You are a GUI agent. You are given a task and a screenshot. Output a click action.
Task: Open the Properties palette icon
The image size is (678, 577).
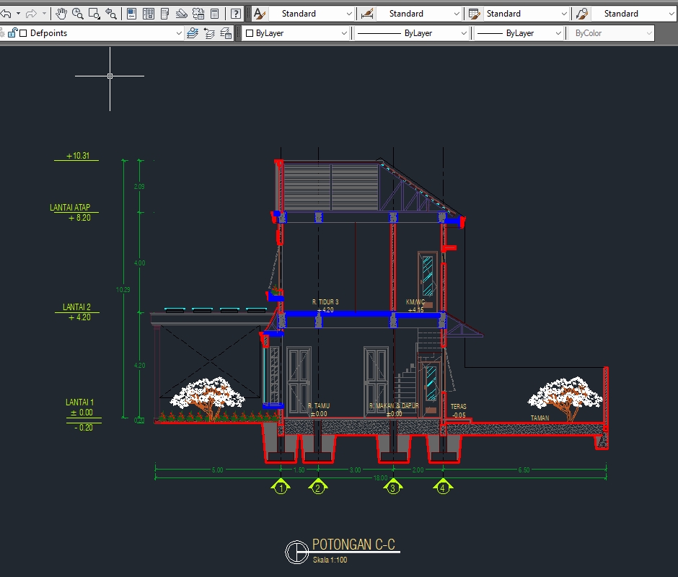pos(132,12)
